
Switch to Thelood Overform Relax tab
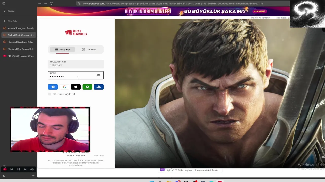coord(18,42)
